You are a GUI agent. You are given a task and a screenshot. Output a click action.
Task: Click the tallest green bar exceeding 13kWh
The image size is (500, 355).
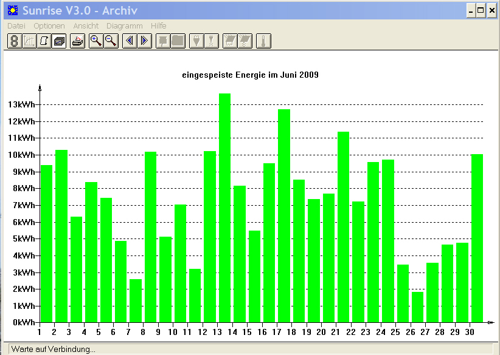pos(225,208)
